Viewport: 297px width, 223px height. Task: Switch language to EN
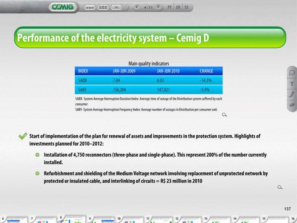(x=178, y=7)
